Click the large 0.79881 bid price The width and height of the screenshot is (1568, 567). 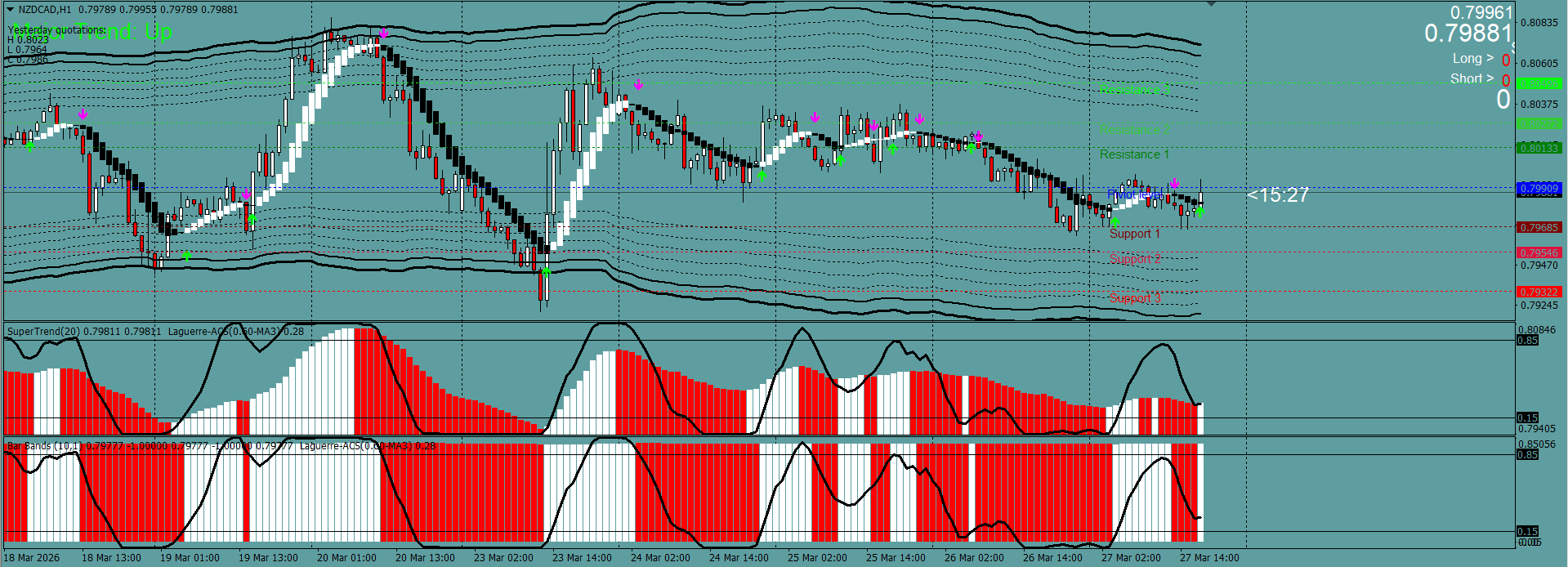tap(1468, 33)
